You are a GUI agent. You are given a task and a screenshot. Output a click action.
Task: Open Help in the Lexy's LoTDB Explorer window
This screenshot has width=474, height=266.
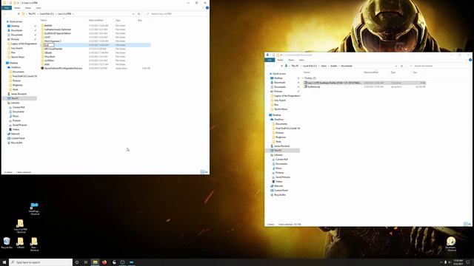point(207,8)
